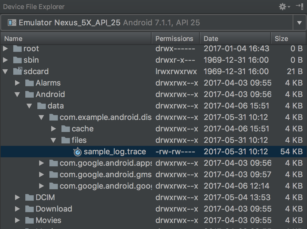Expand the Download folder
The height and width of the screenshot is (229, 307).
pos(17,209)
